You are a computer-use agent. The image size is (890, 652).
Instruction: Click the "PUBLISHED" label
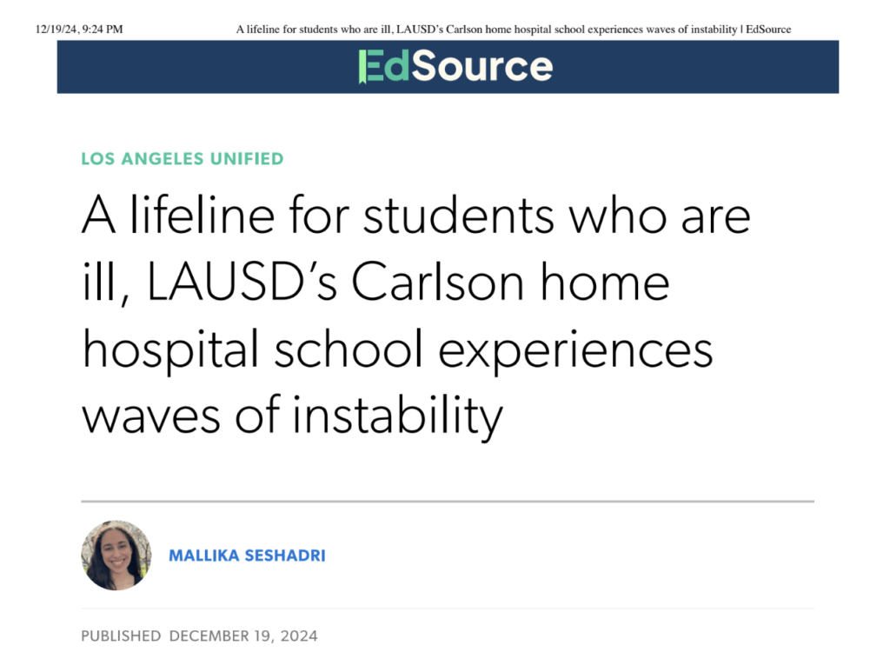coord(121,636)
